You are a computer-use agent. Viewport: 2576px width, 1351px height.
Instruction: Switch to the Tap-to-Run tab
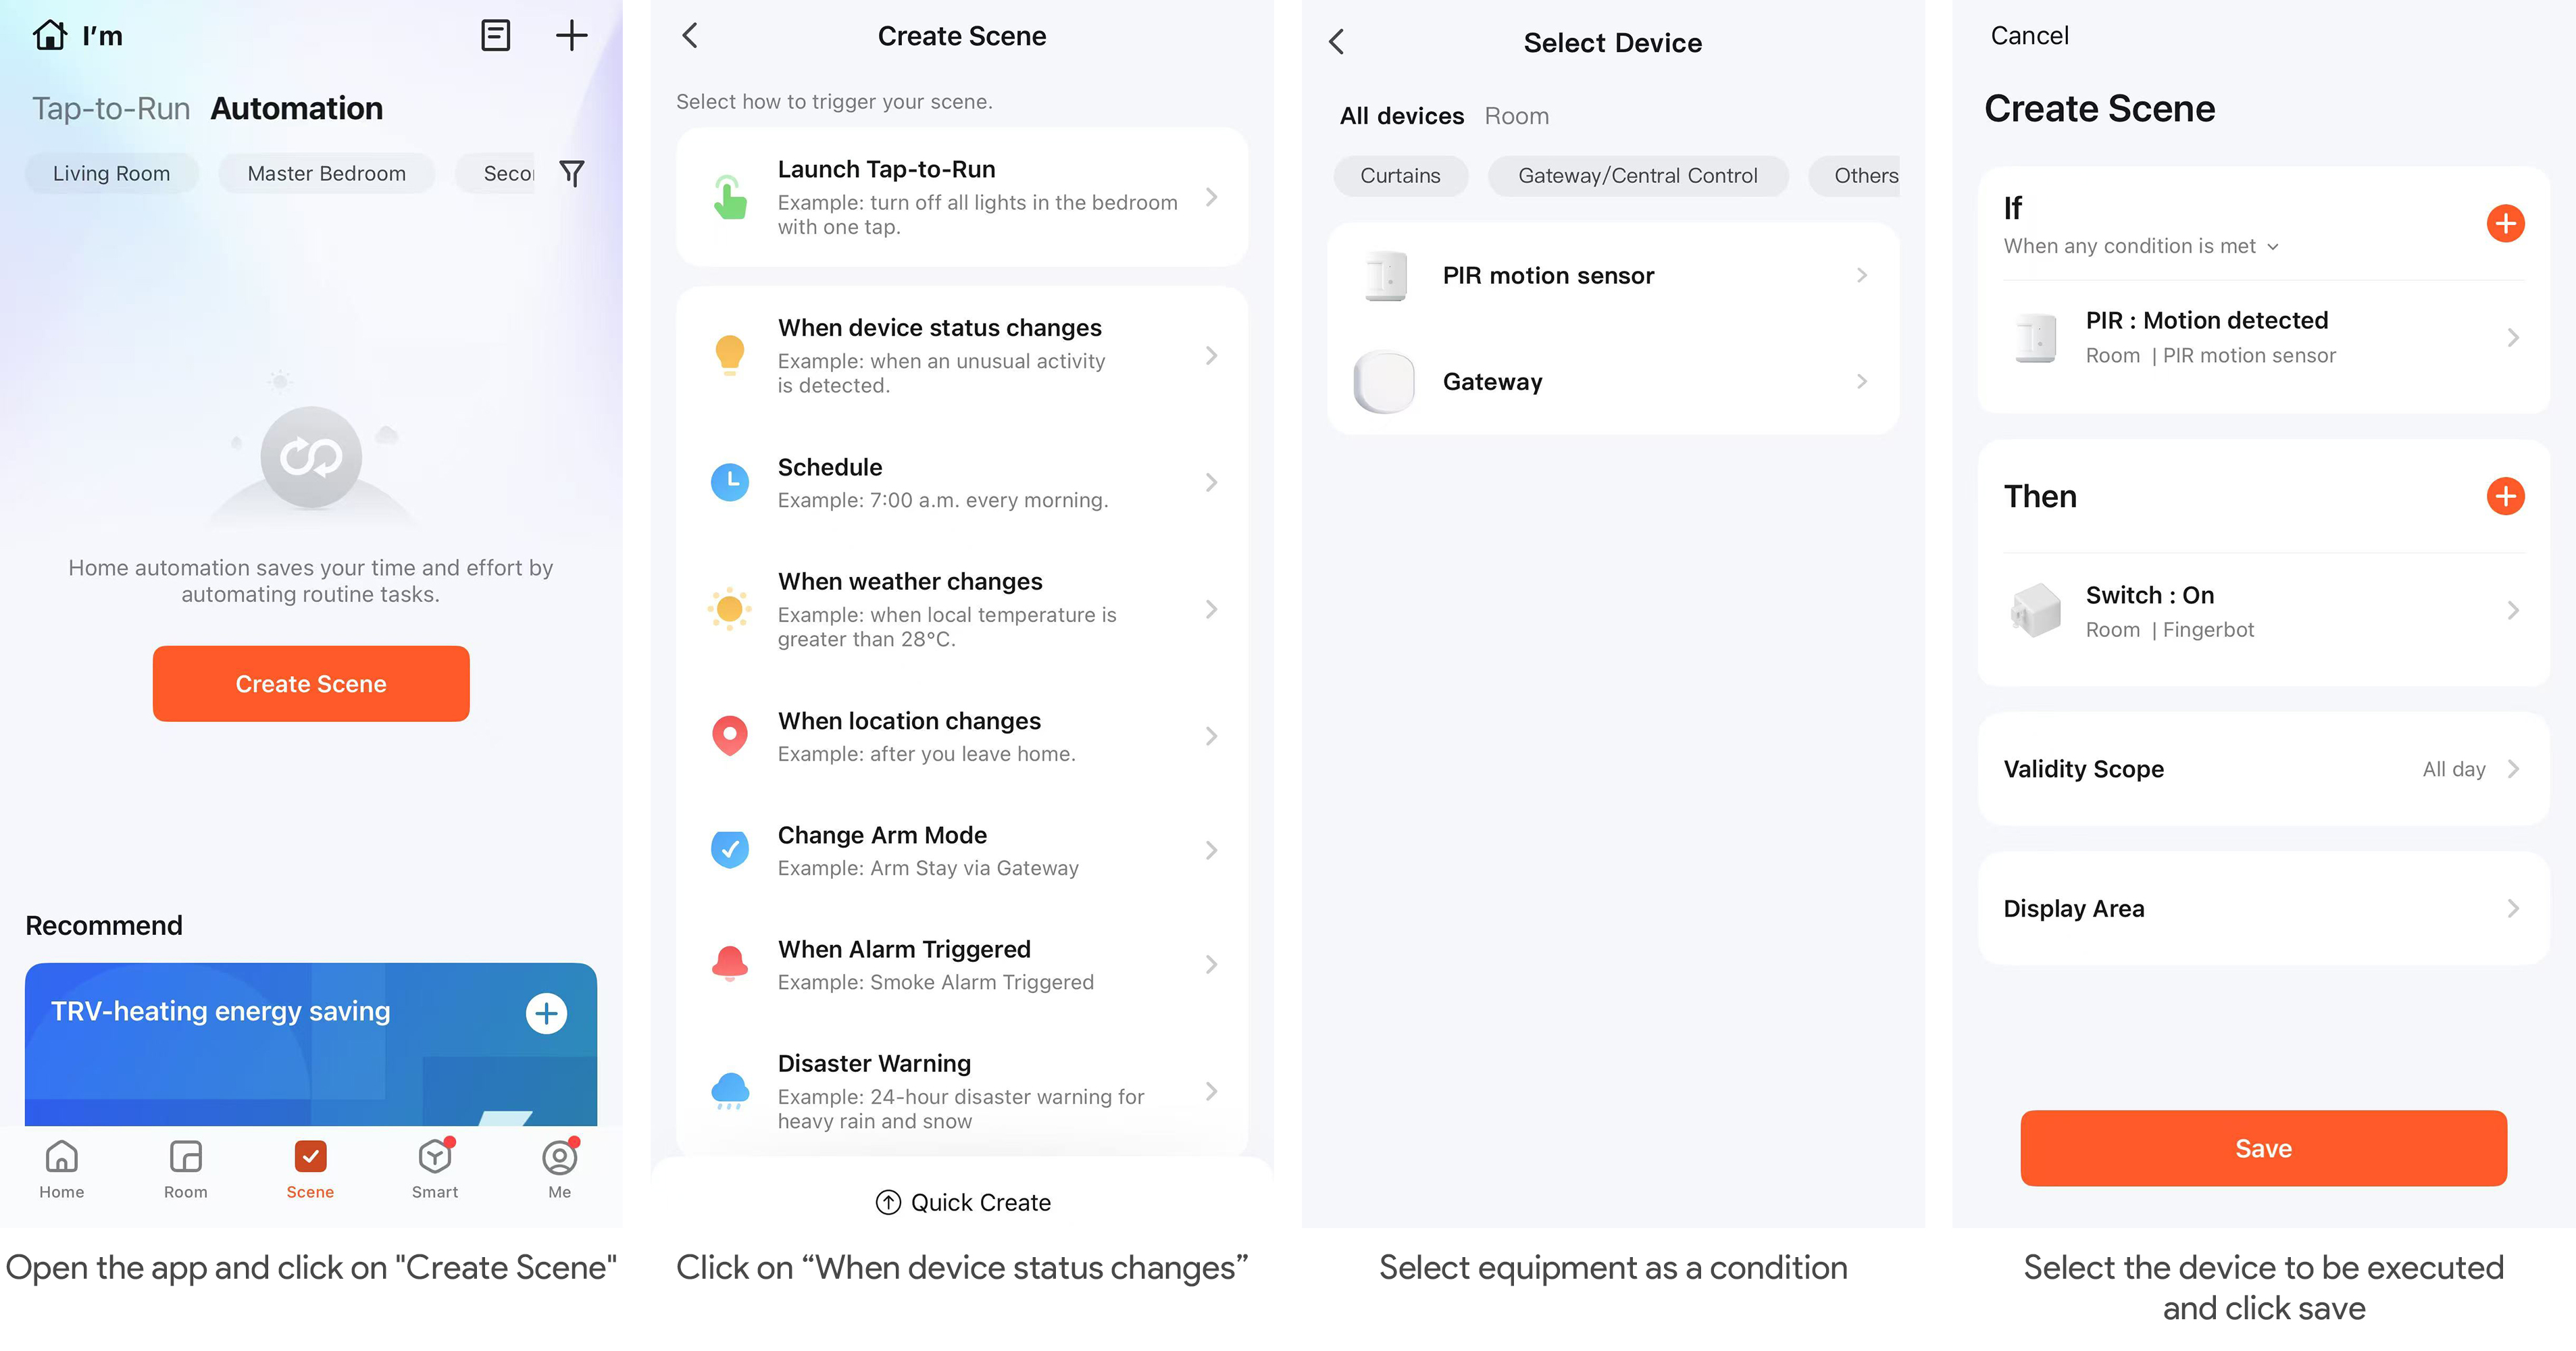click(111, 108)
